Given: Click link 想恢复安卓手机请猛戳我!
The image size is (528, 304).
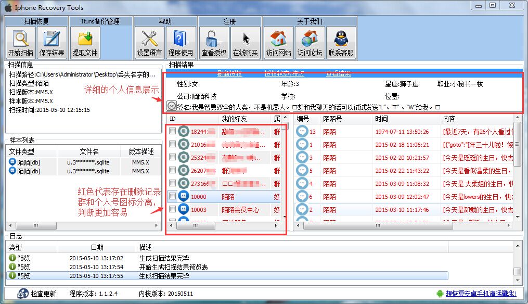Looking at the screenshot, I should [x=481, y=294].
